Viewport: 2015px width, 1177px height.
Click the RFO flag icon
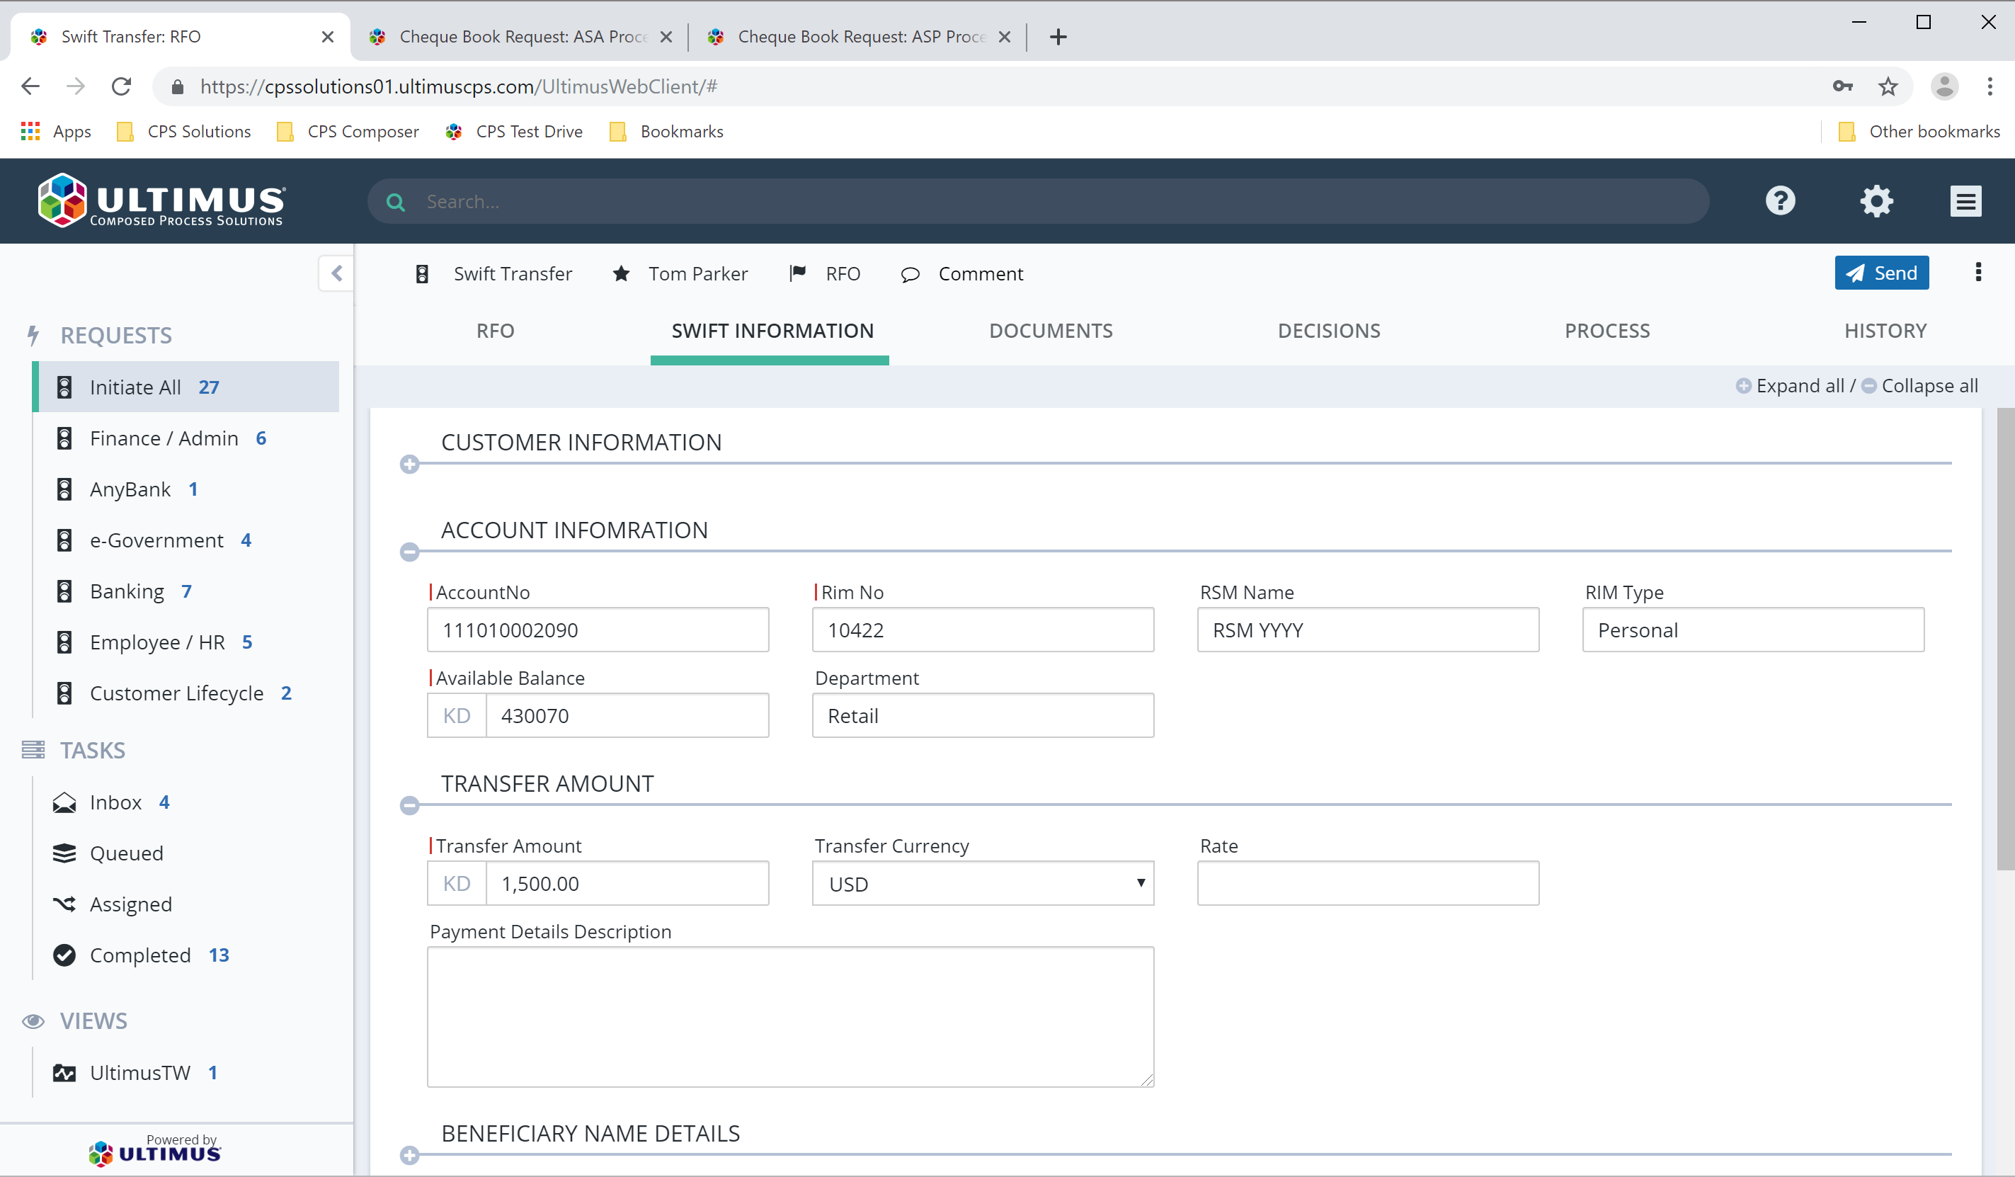[x=797, y=273]
